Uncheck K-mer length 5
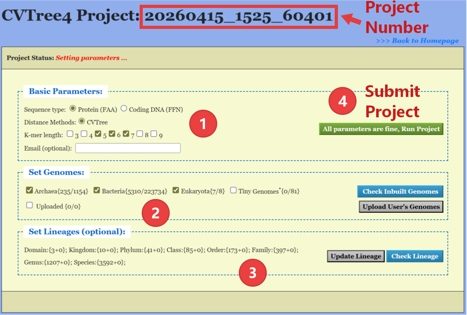Viewport: 467px width, 315px height. [x=98, y=134]
